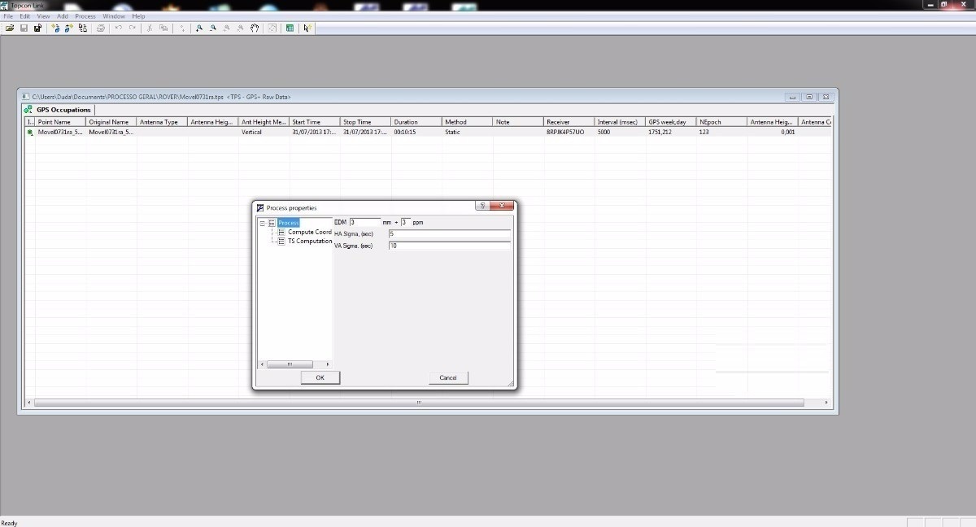Click the Start Time column header
The width and height of the screenshot is (976, 527).
point(315,122)
